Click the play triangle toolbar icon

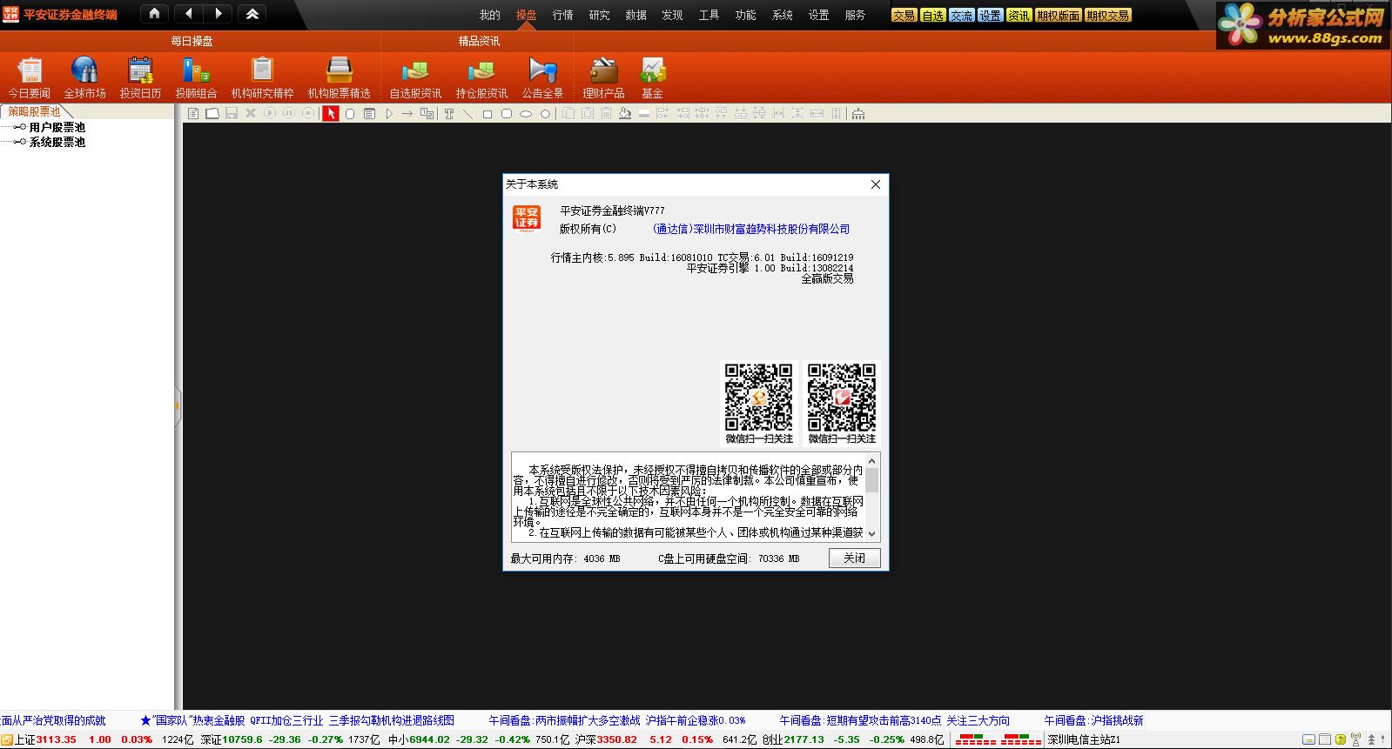click(x=389, y=113)
